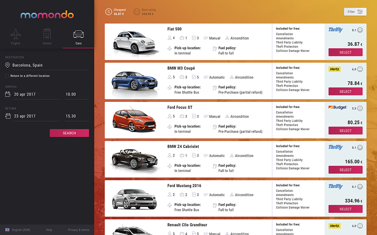Switch to the Cars tab
The image size is (377, 235).
(x=78, y=37)
